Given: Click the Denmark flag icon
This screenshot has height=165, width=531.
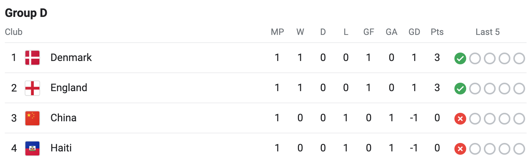Looking at the screenshot, I should tap(32, 58).
